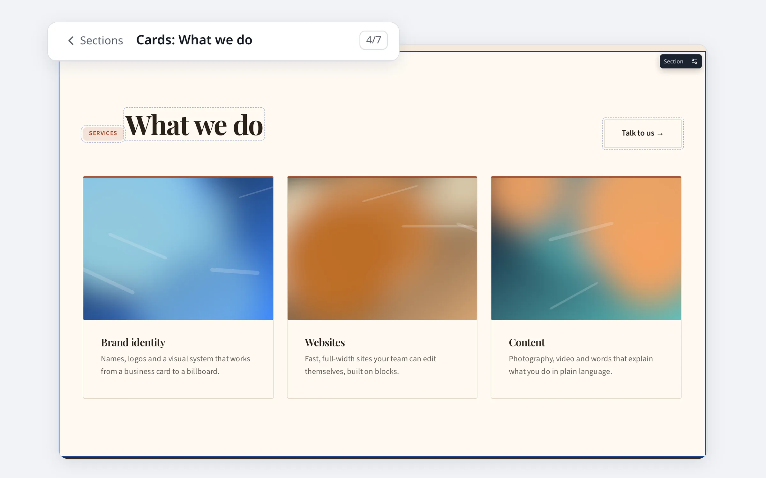Select the SERVICES eyebrow tag

pyautogui.click(x=103, y=133)
